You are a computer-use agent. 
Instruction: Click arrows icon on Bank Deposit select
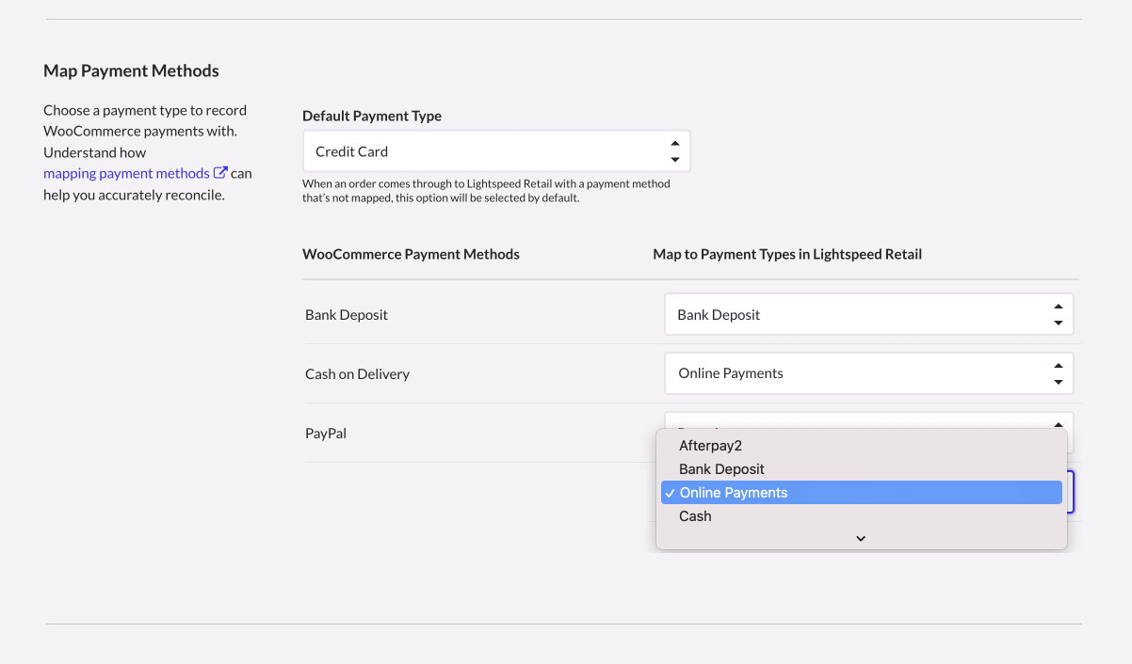point(1058,315)
